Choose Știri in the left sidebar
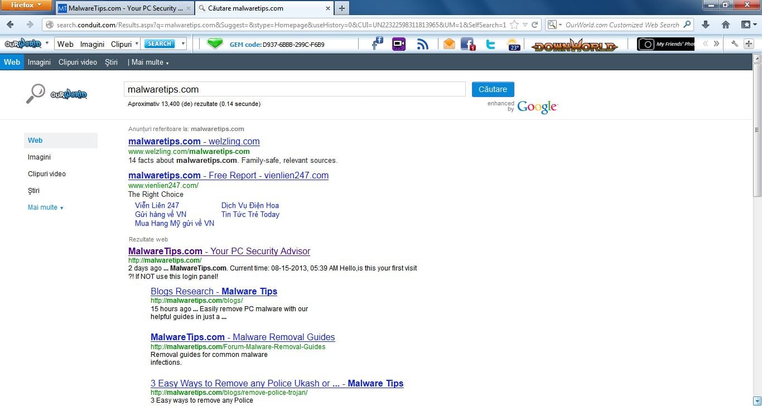This screenshot has height=406, width=762. [x=33, y=191]
